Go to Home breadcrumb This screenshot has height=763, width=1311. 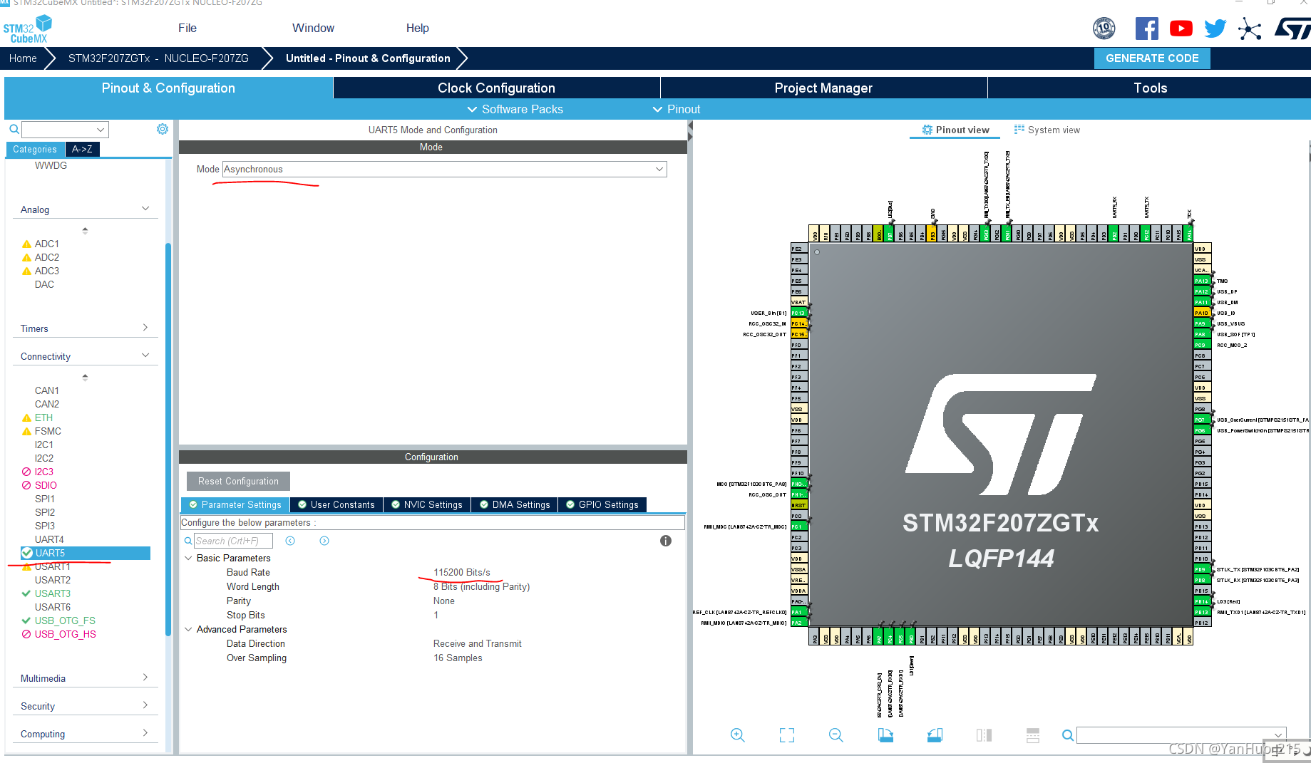click(x=23, y=58)
